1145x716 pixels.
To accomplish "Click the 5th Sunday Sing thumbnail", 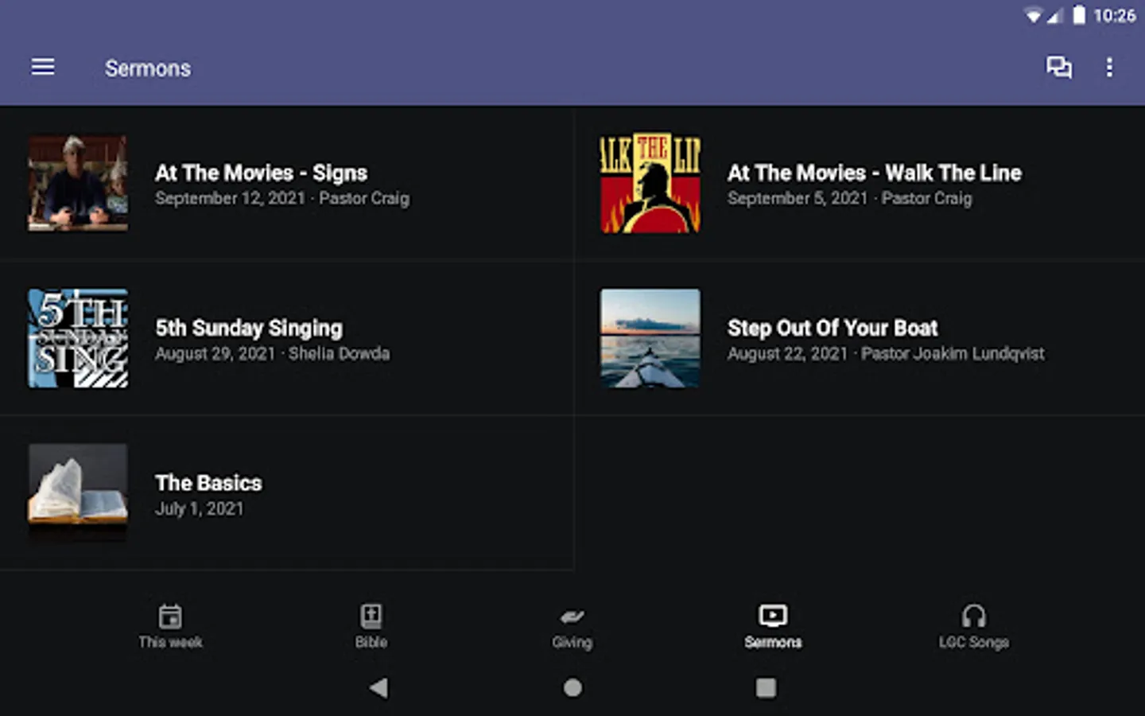I will click(78, 339).
